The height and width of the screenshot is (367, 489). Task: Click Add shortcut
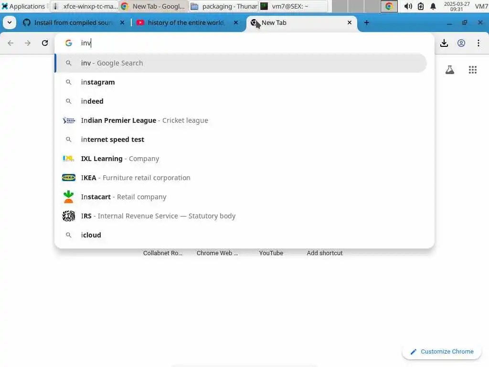pos(325,253)
